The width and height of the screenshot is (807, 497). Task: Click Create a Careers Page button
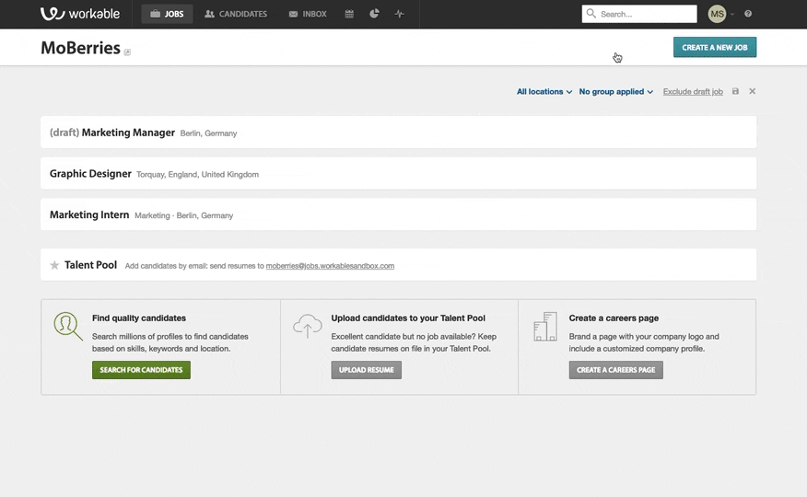[616, 370]
